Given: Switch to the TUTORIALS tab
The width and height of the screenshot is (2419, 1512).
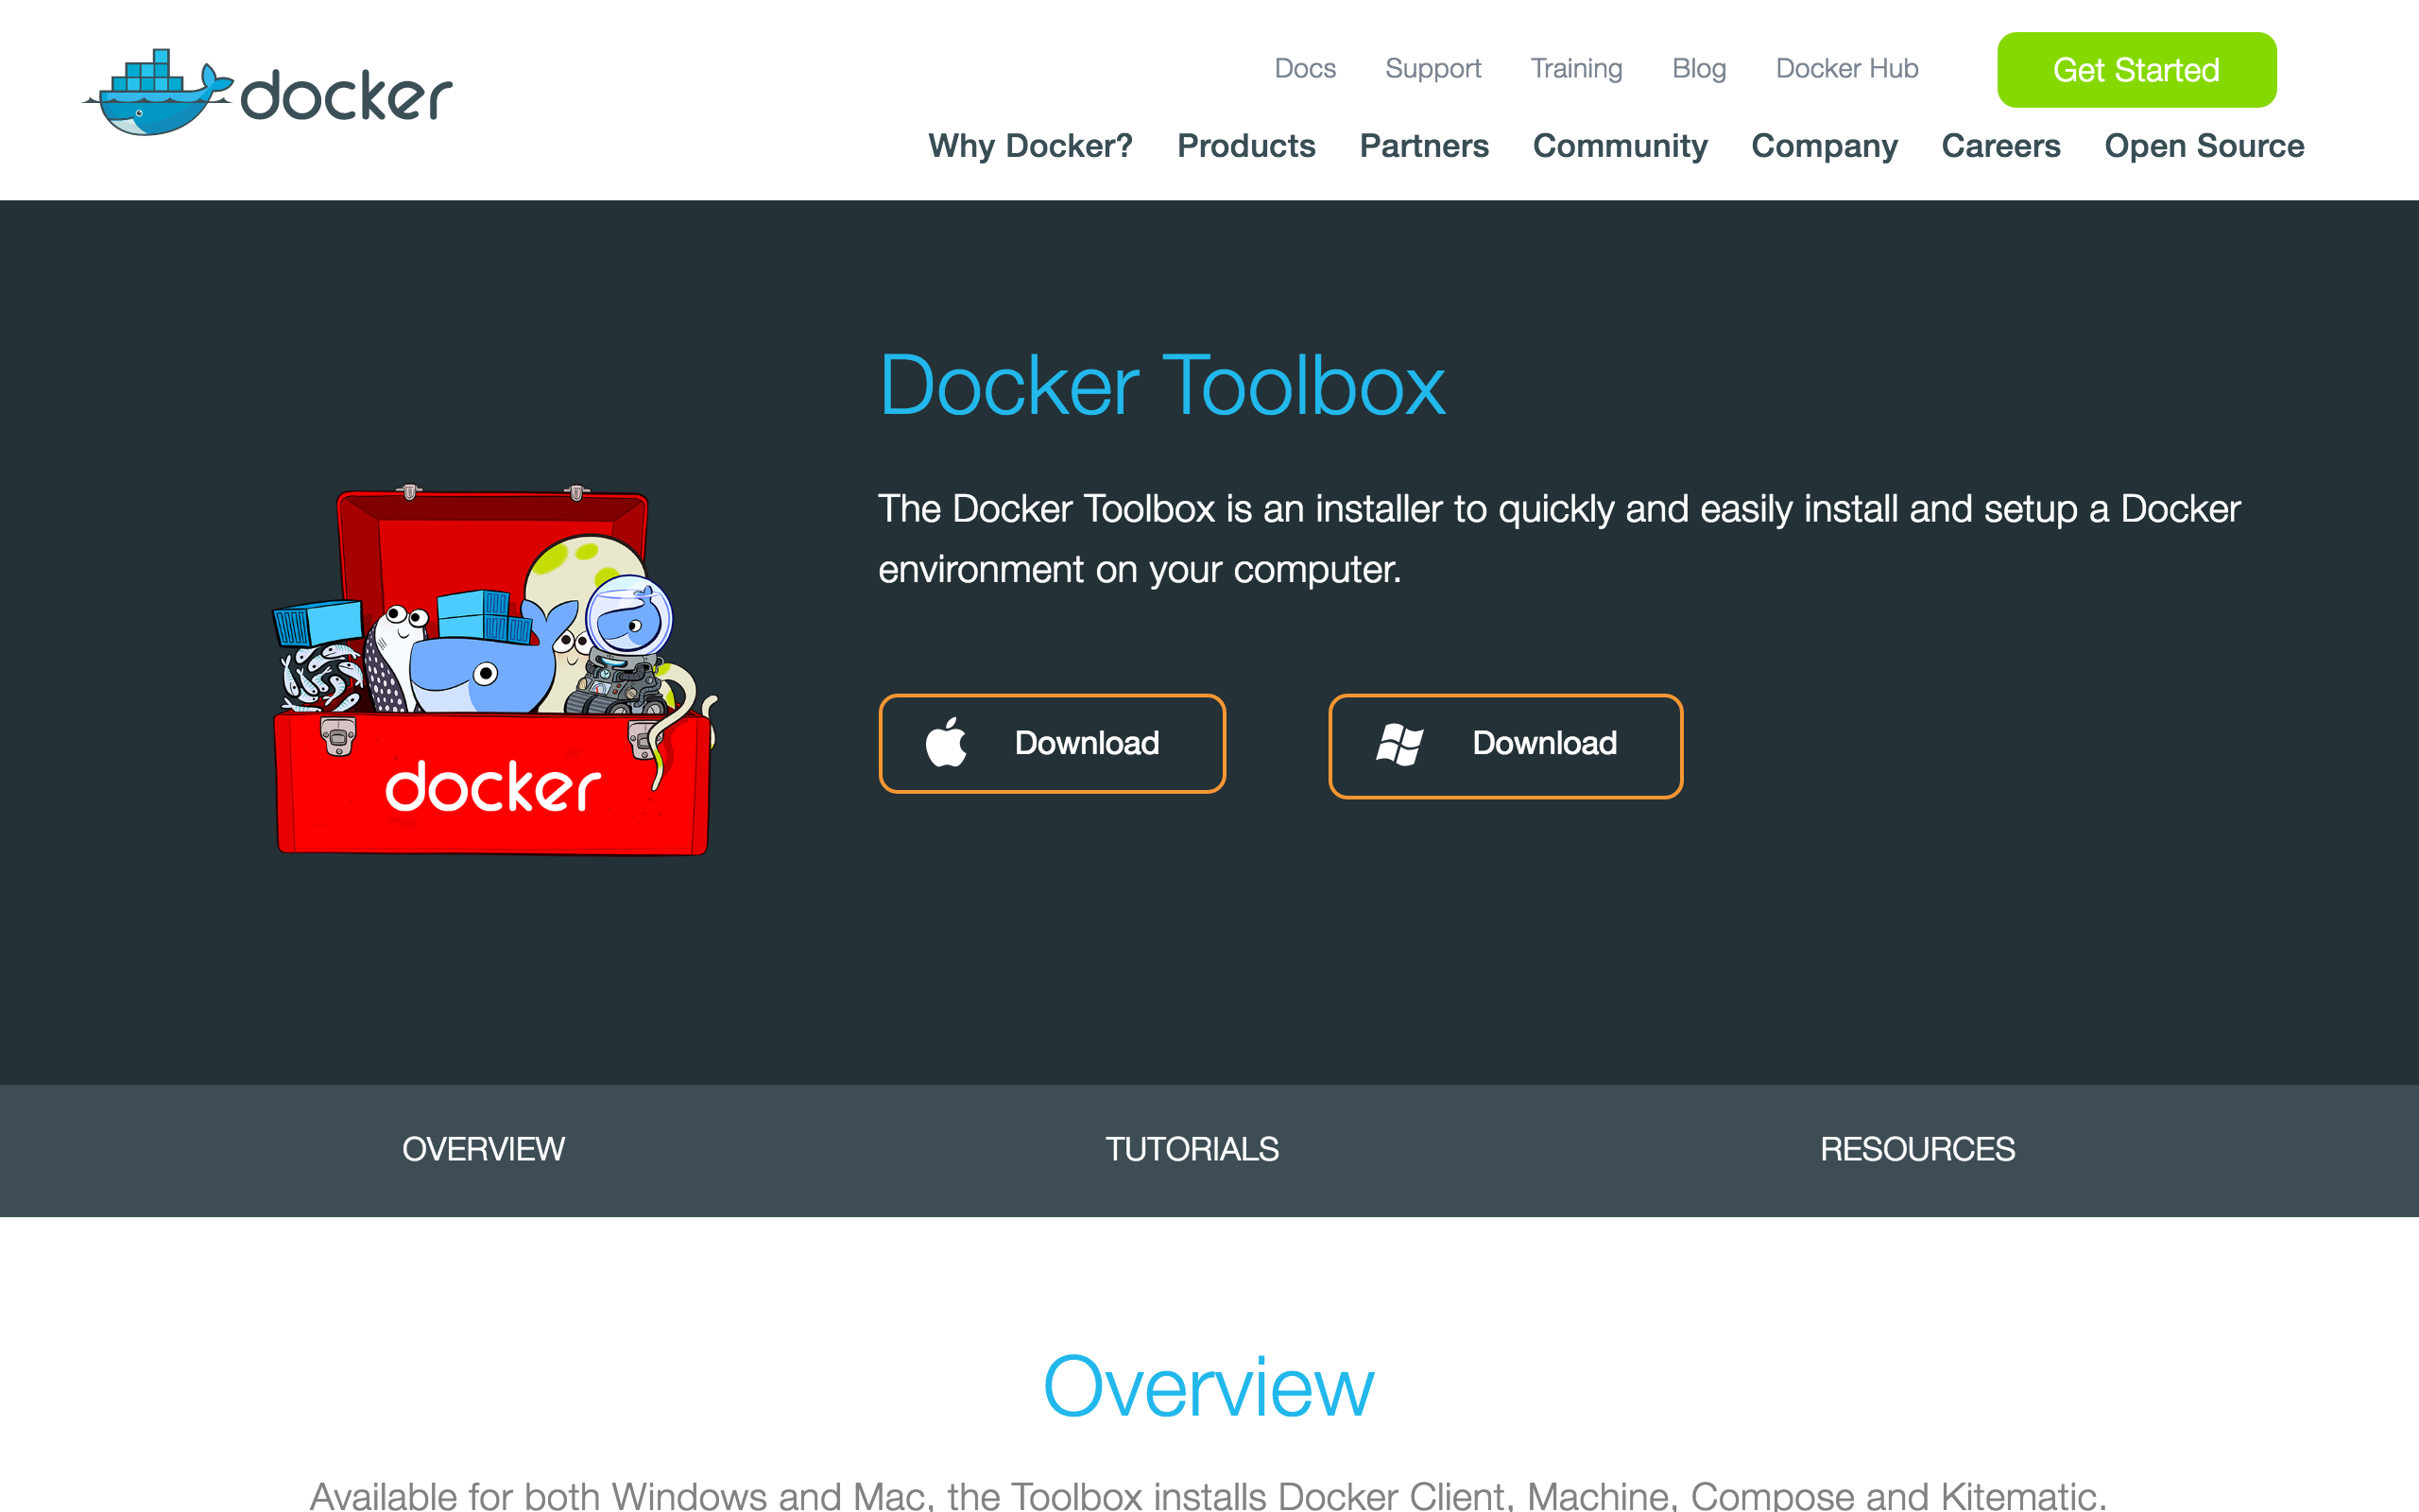Looking at the screenshot, I should [x=1192, y=1149].
